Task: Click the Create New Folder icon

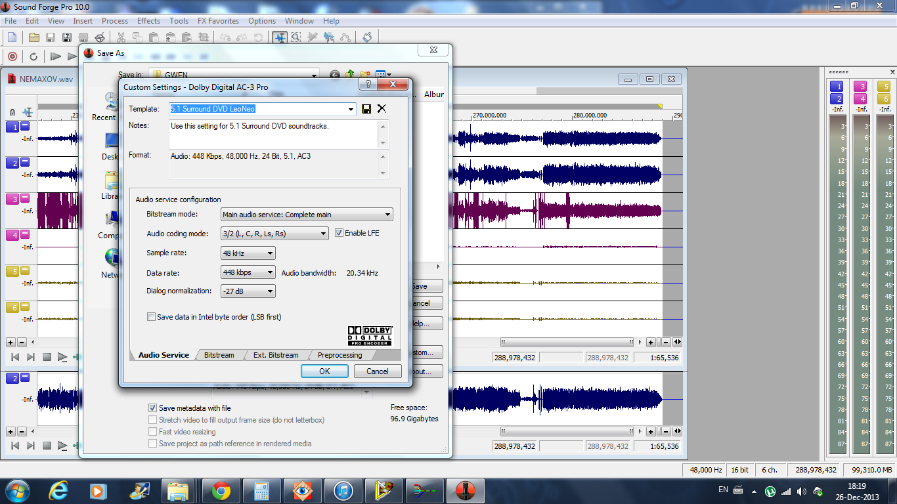Action: (365, 75)
